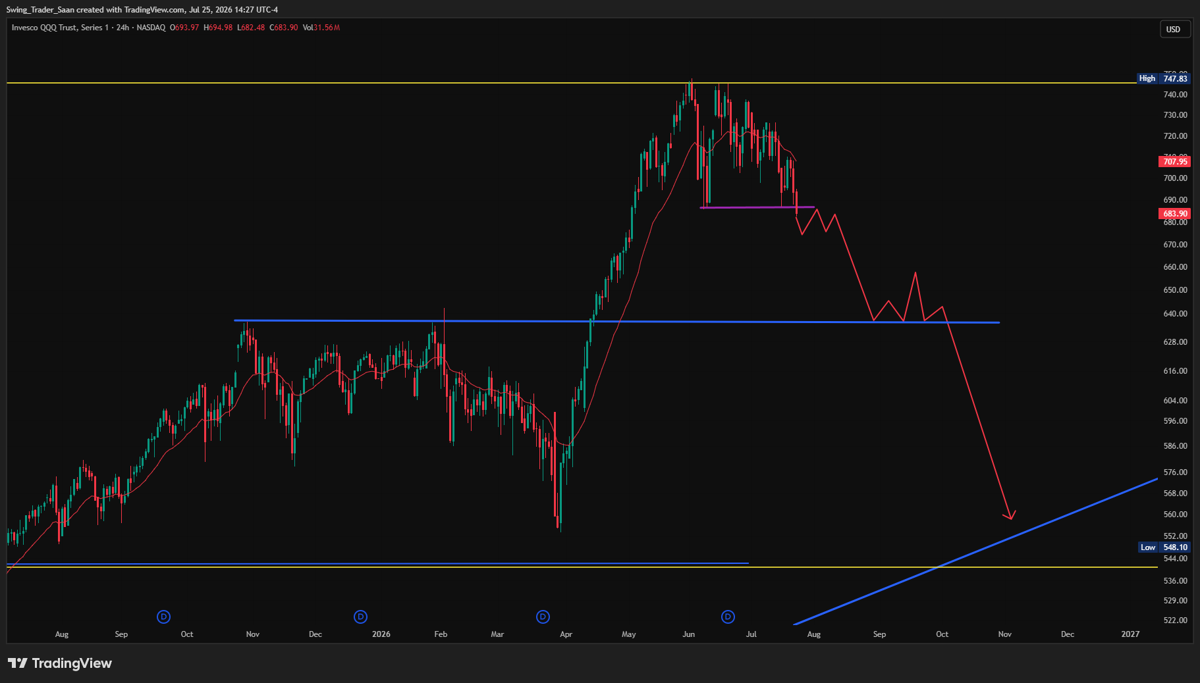
Task: Click the 2026 label on time axis
Action: pyautogui.click(x=381, y=634)
